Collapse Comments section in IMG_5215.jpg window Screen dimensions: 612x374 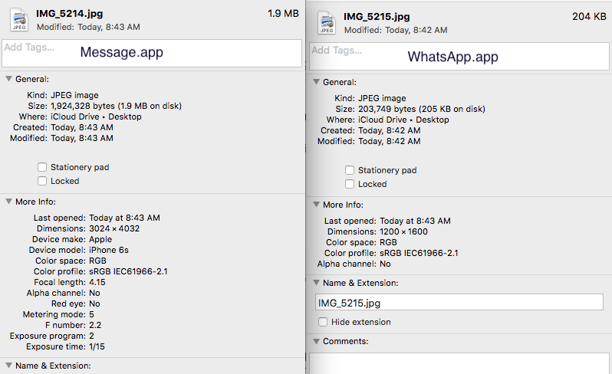coord(316,341)
